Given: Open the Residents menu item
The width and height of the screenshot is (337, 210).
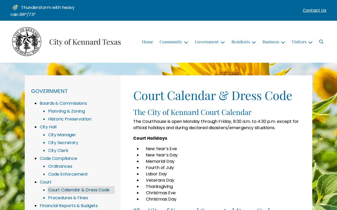Looking at the screenshot, I should coord(241,42).
